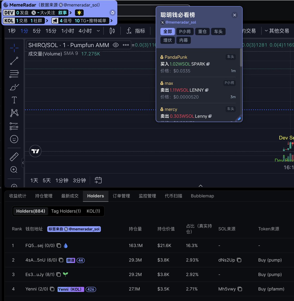Open PandaPunk trader profile

176,57
